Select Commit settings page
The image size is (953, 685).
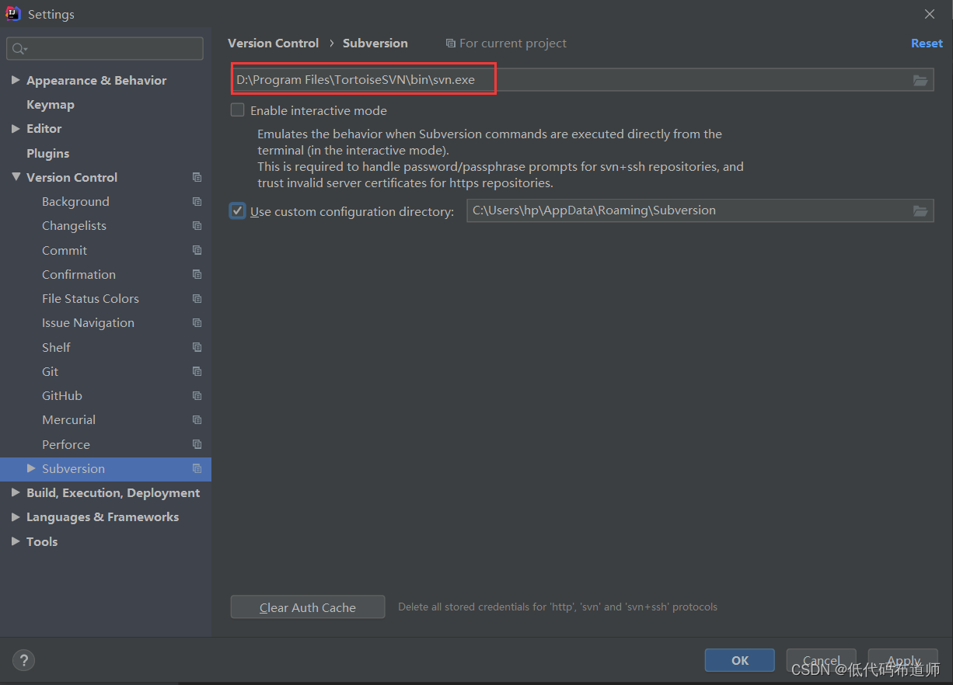(65, 250)
